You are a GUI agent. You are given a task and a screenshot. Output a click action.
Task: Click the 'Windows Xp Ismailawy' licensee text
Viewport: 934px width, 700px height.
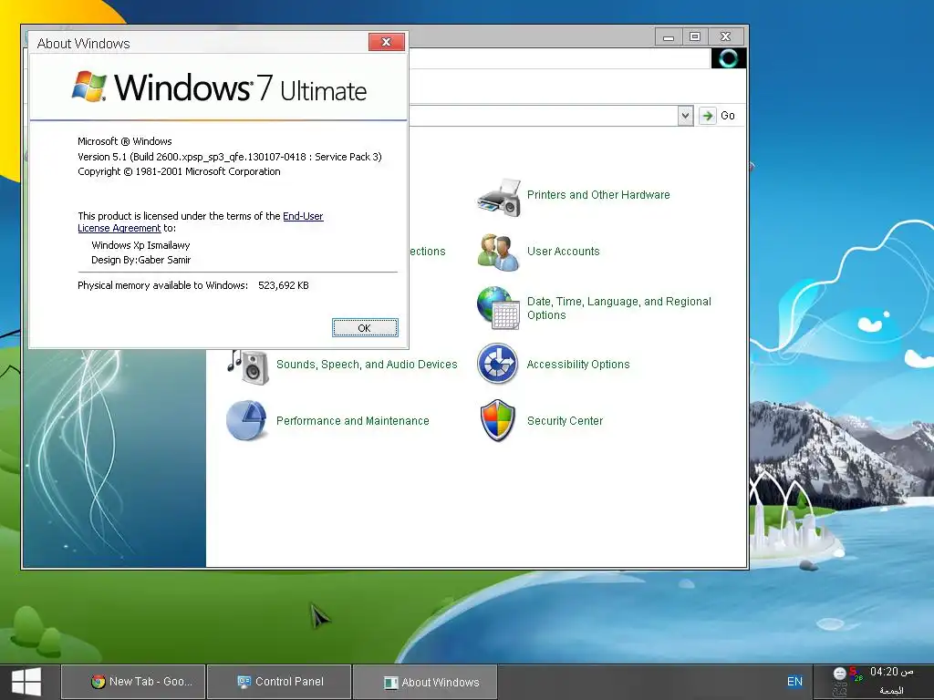[x=140, y=245]
